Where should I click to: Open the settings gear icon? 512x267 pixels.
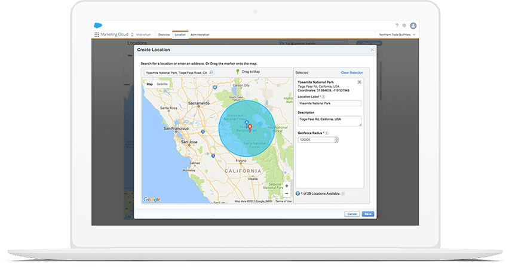pos(404,26)
